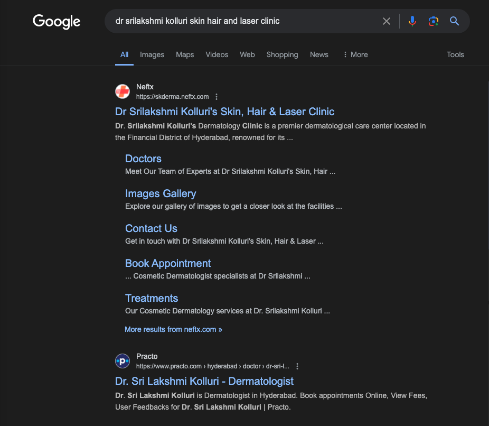Open Dr. Sri Lakshmi Kolluri - Dermatologist result
The image size is (489, 426).
pyautogui.click(x=204, y=382)
